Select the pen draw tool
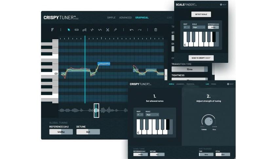The width and height of the screenshot is (274, 159). 115,30
